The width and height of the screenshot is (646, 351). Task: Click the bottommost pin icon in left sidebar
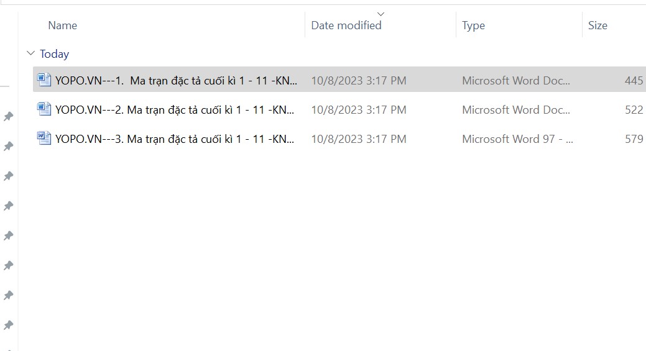click(x=9, y=325)
